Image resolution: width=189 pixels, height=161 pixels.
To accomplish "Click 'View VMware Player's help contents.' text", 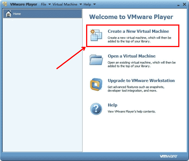I will 132,111.
